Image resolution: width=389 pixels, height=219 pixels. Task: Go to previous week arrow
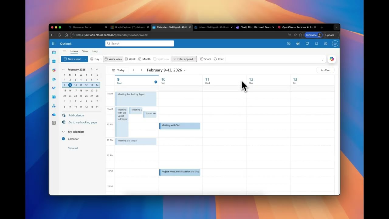133,70
